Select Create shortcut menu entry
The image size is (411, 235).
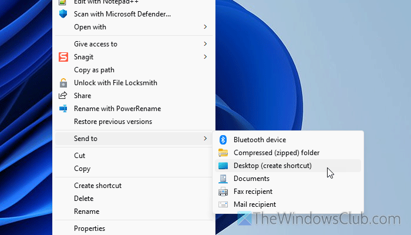pos(97,186)
